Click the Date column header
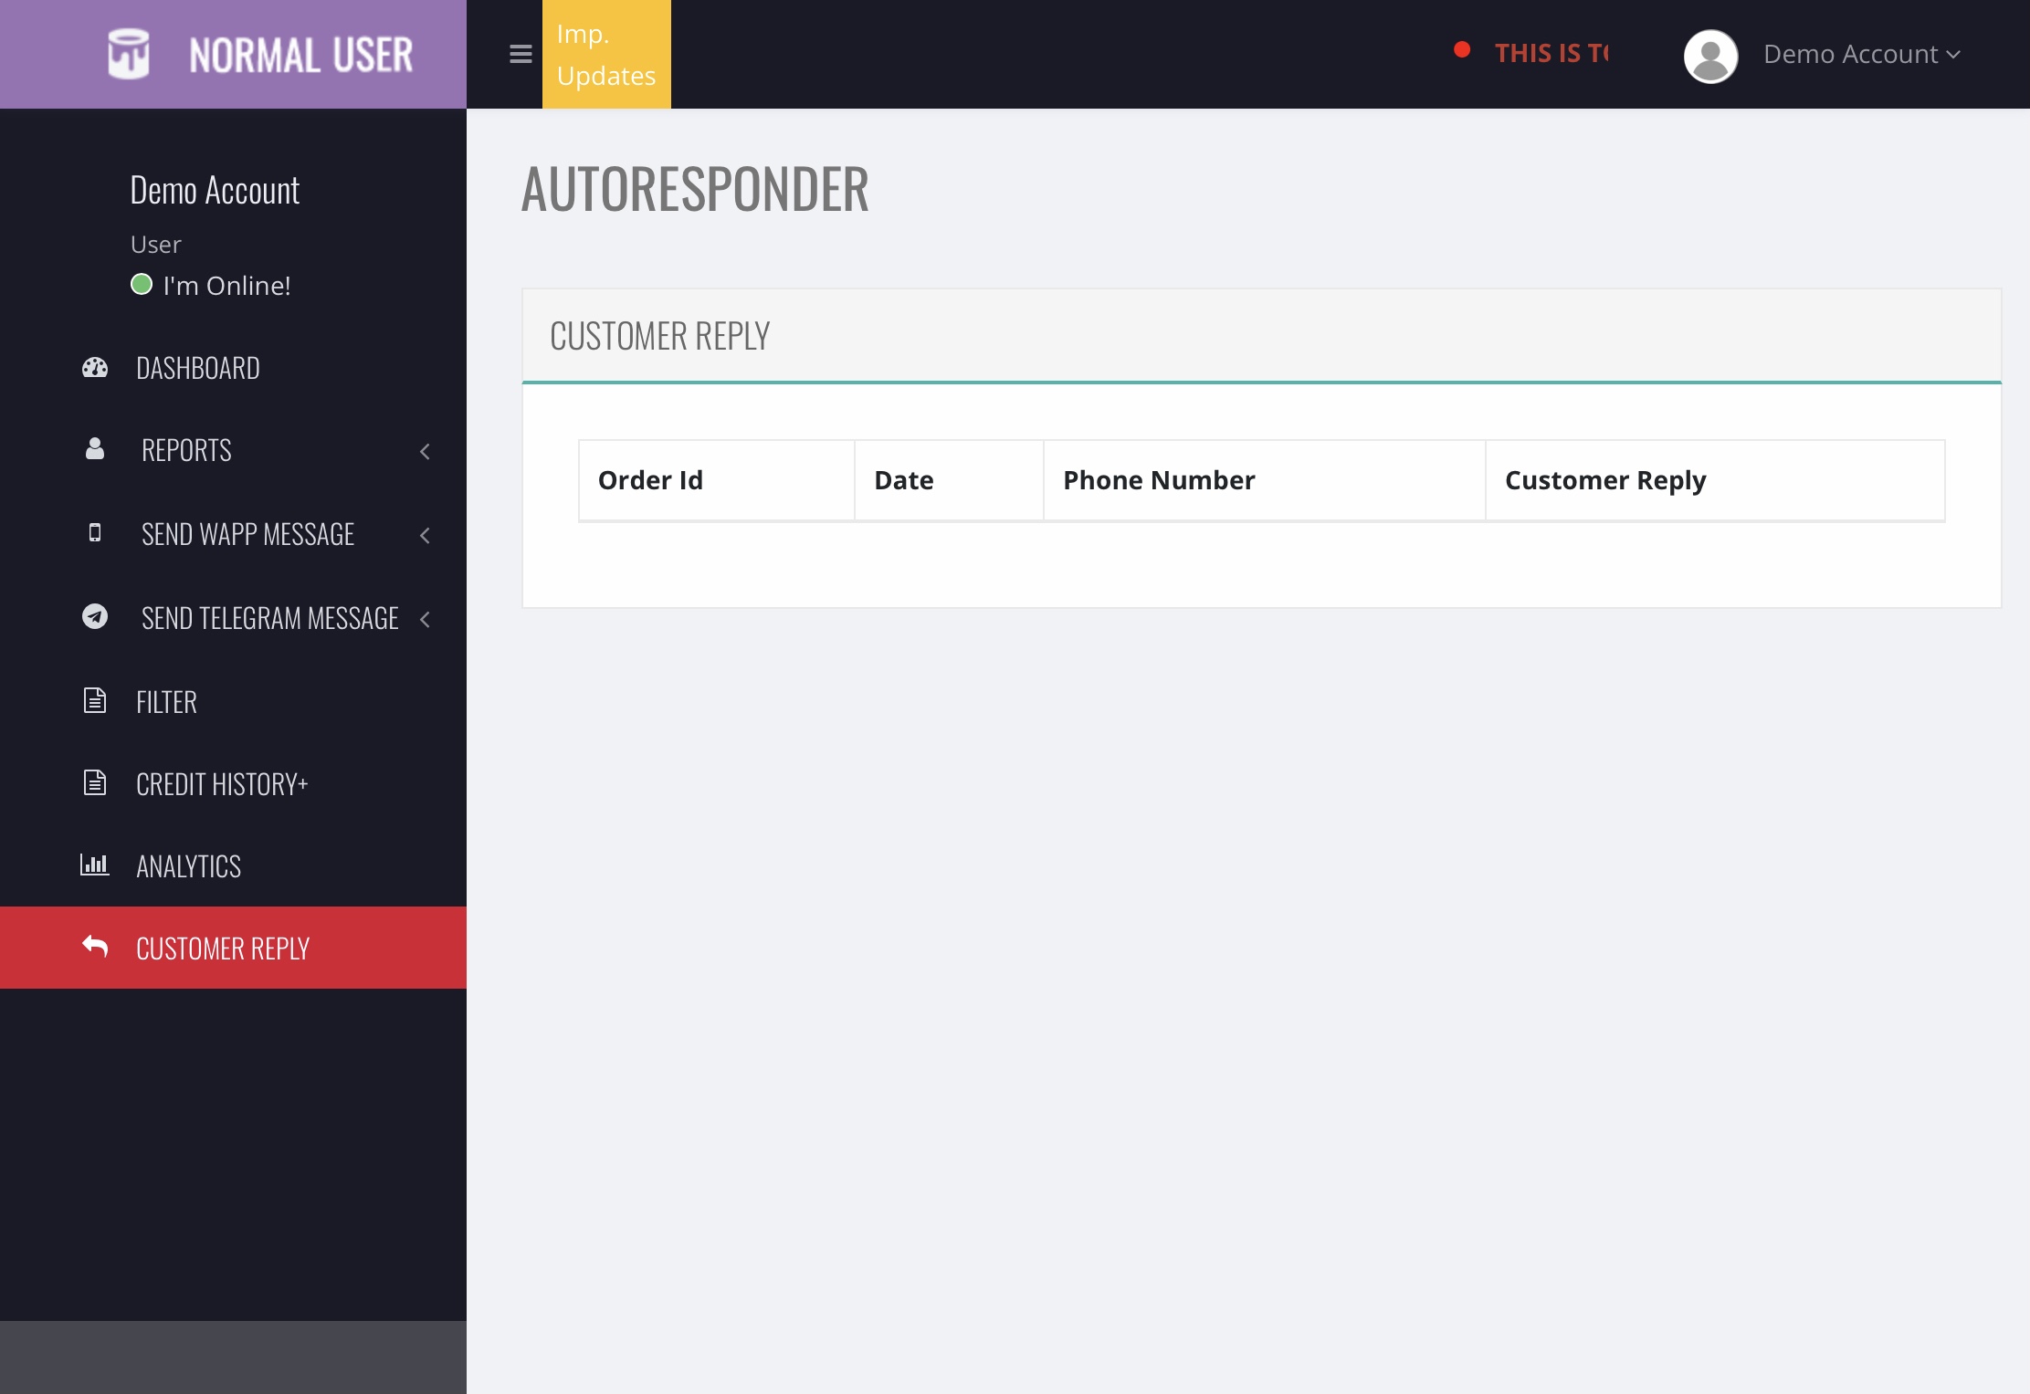The width and height of the screenshot is (2030, 1394). [949, 480]
